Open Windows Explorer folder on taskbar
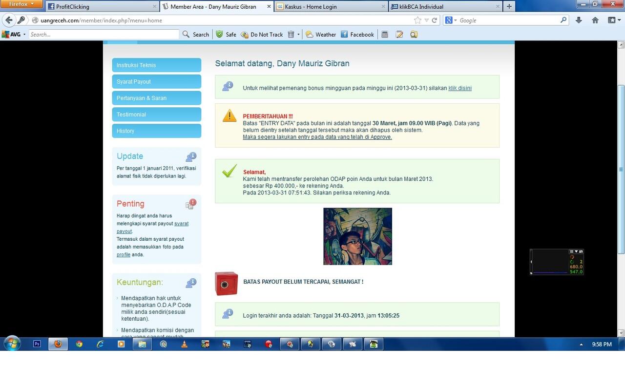This screenshot has height=365, width=625. tap(142, 344)
